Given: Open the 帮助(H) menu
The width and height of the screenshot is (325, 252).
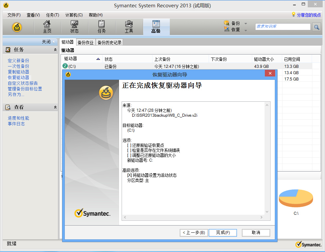Looking at the screenshot, I should (96, 15).
